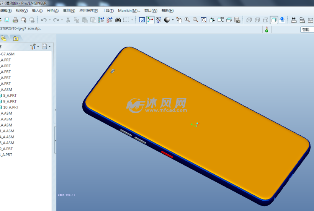Click the appearance color sphere

(x=167, y=20)
